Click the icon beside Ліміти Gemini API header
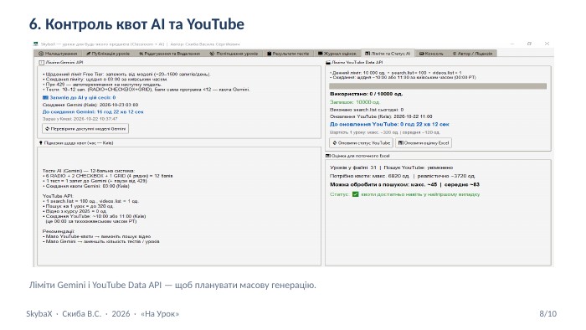The width and height of the screenshot is (586, 330). point(42,63)
